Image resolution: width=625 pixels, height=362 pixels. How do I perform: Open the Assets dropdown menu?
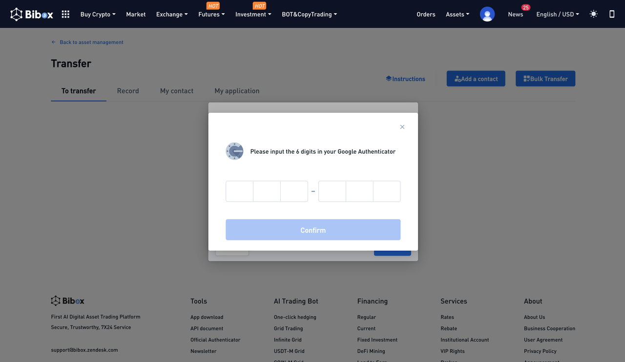tap(457, 14)
